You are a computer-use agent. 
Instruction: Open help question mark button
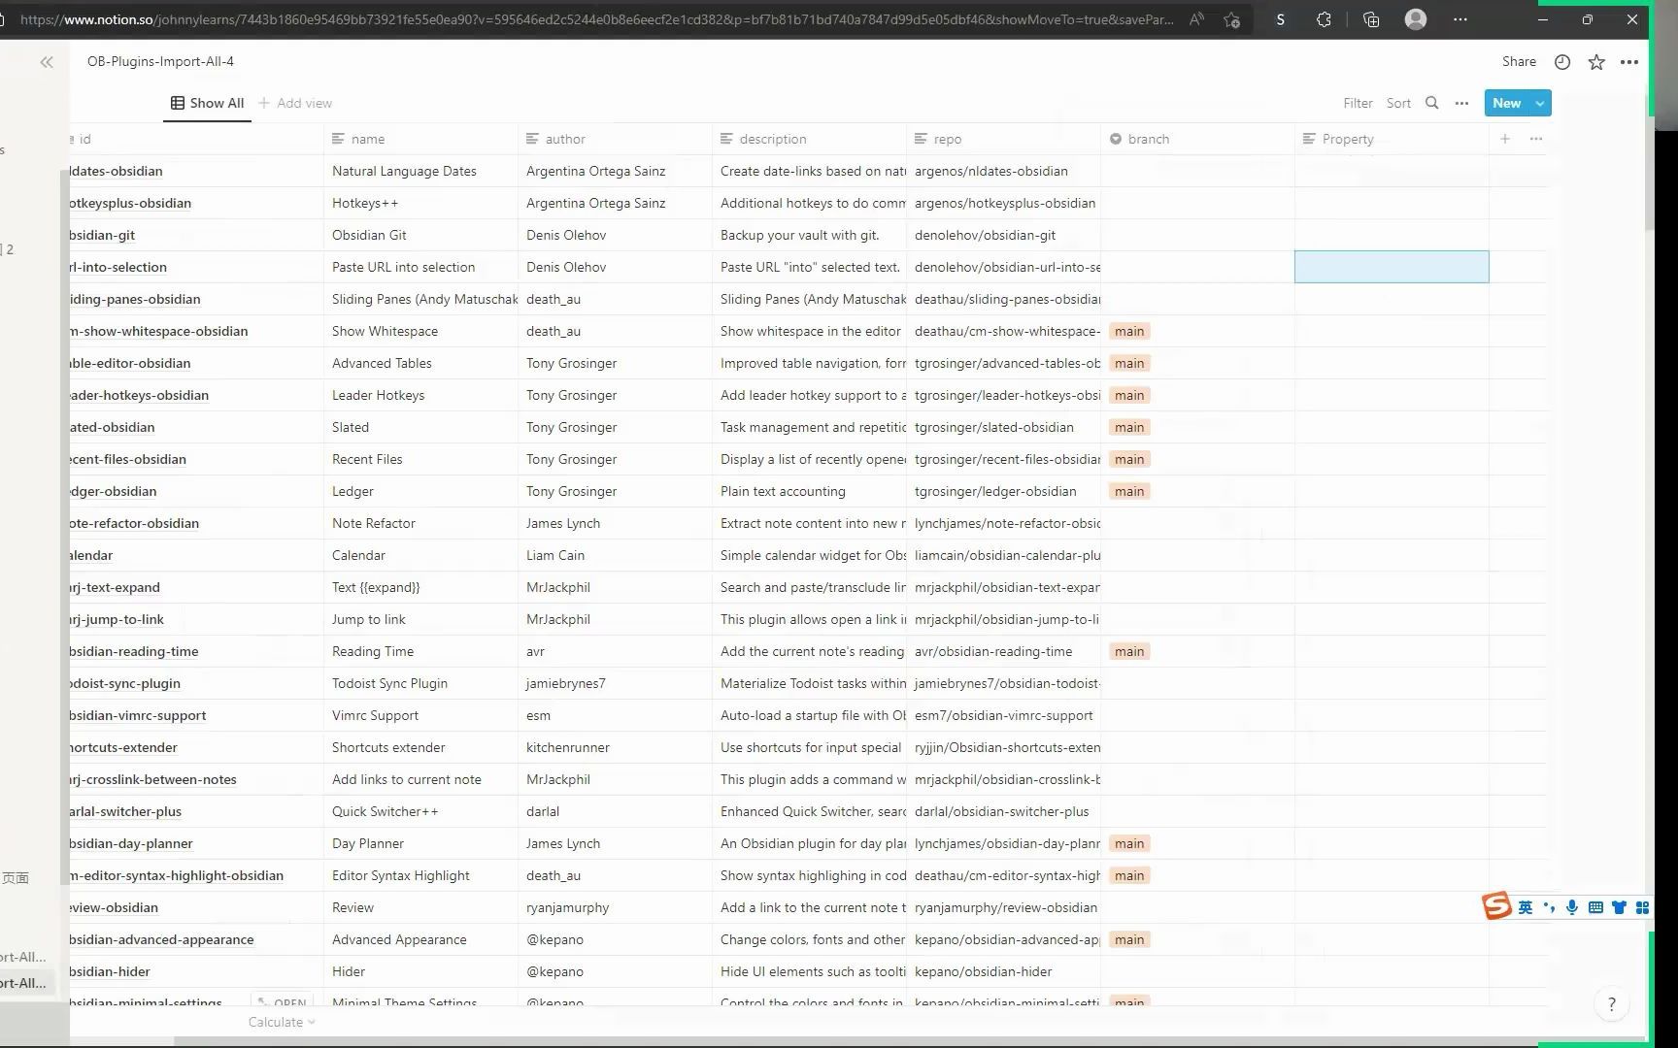(x=1612, y=1004)
